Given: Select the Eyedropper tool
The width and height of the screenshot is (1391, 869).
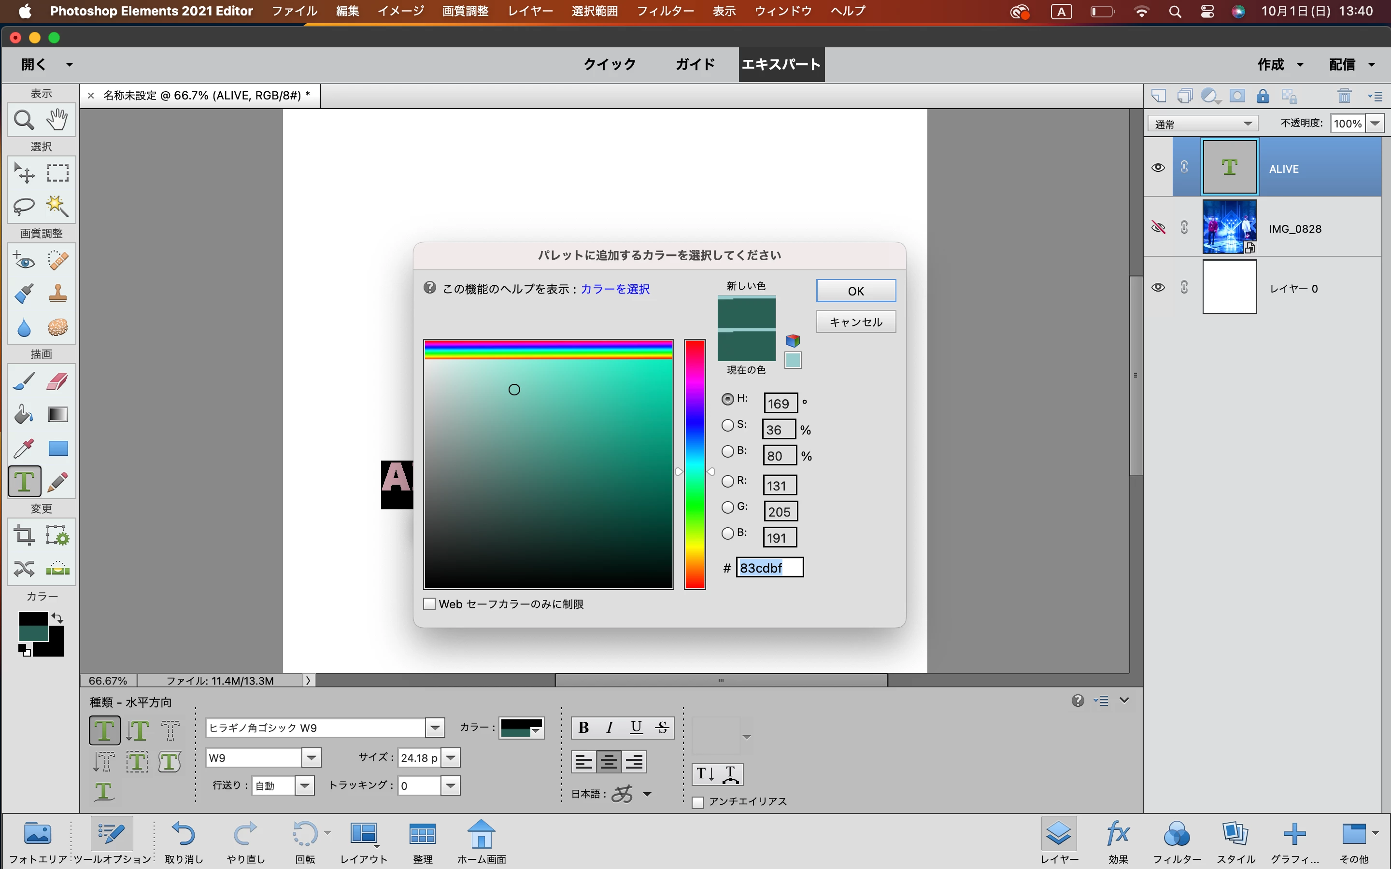Looking at the screenshot, I should click(x=24, y=448).
